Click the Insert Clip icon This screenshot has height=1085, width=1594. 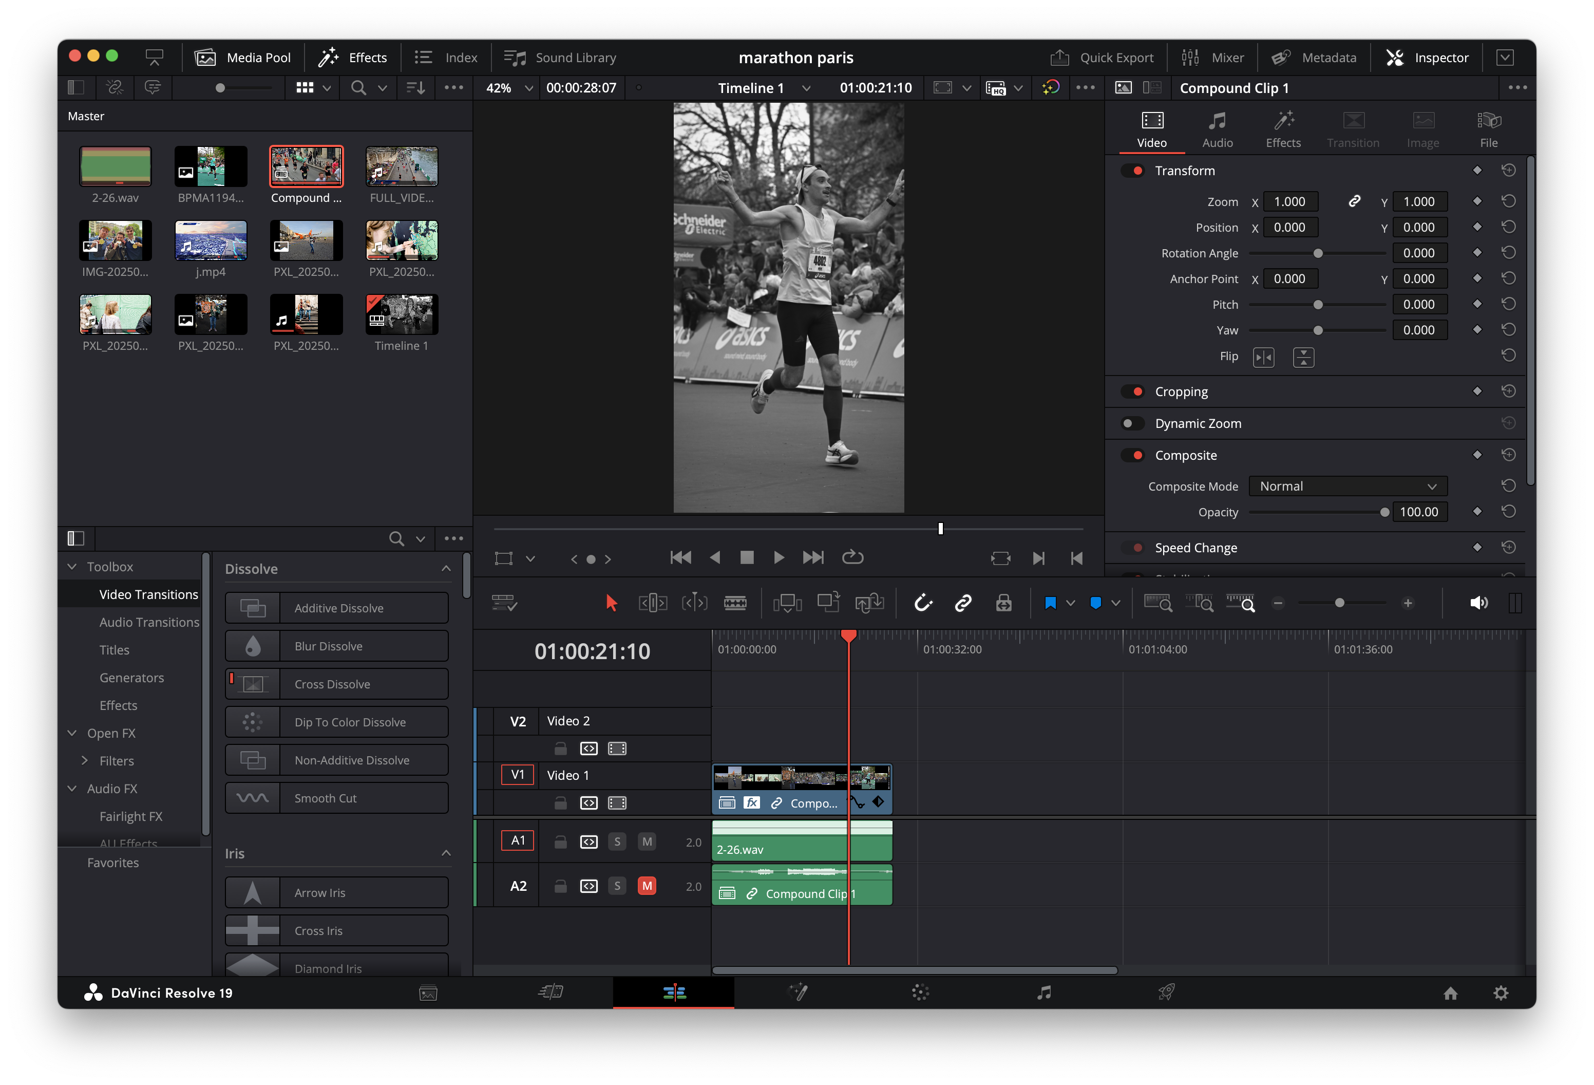(x=787, y=603)
